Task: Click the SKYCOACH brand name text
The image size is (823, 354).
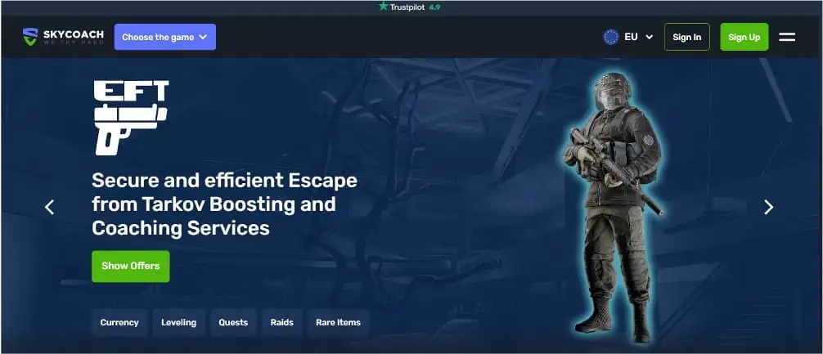Action: pos(73,34)
